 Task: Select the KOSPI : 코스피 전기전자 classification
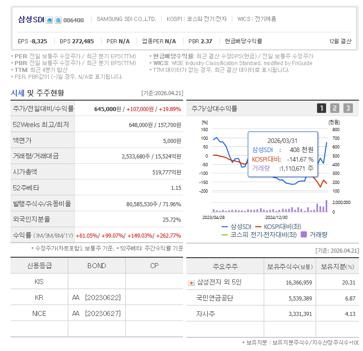pyautogui.click(x=197, y=19)
